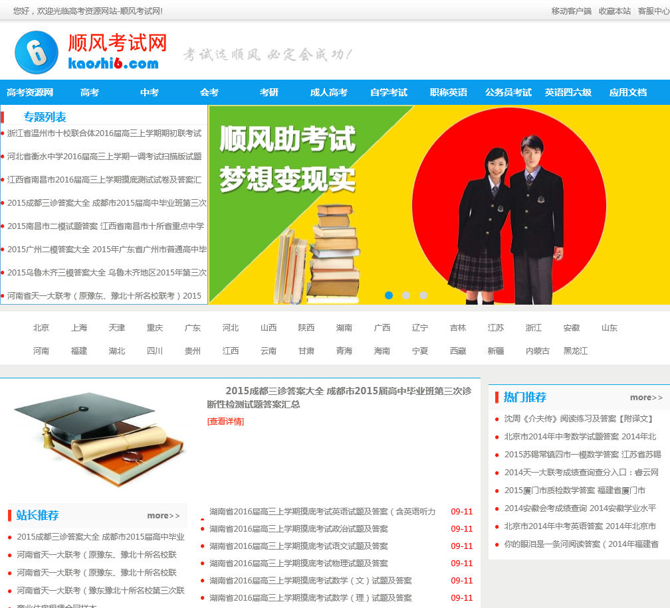Go to the 职称英语 section

click(449, 92)
